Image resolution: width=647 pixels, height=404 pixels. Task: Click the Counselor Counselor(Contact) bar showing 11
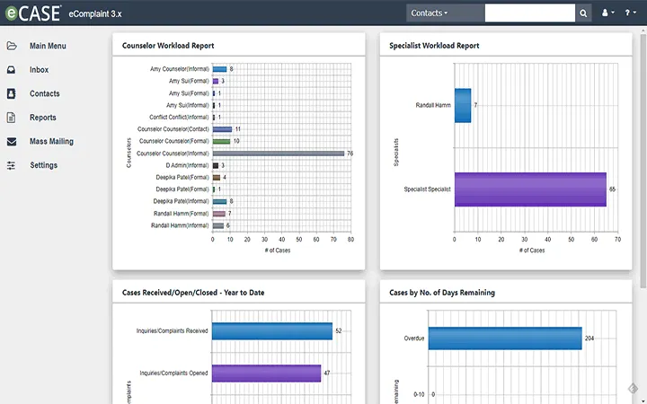223,129
